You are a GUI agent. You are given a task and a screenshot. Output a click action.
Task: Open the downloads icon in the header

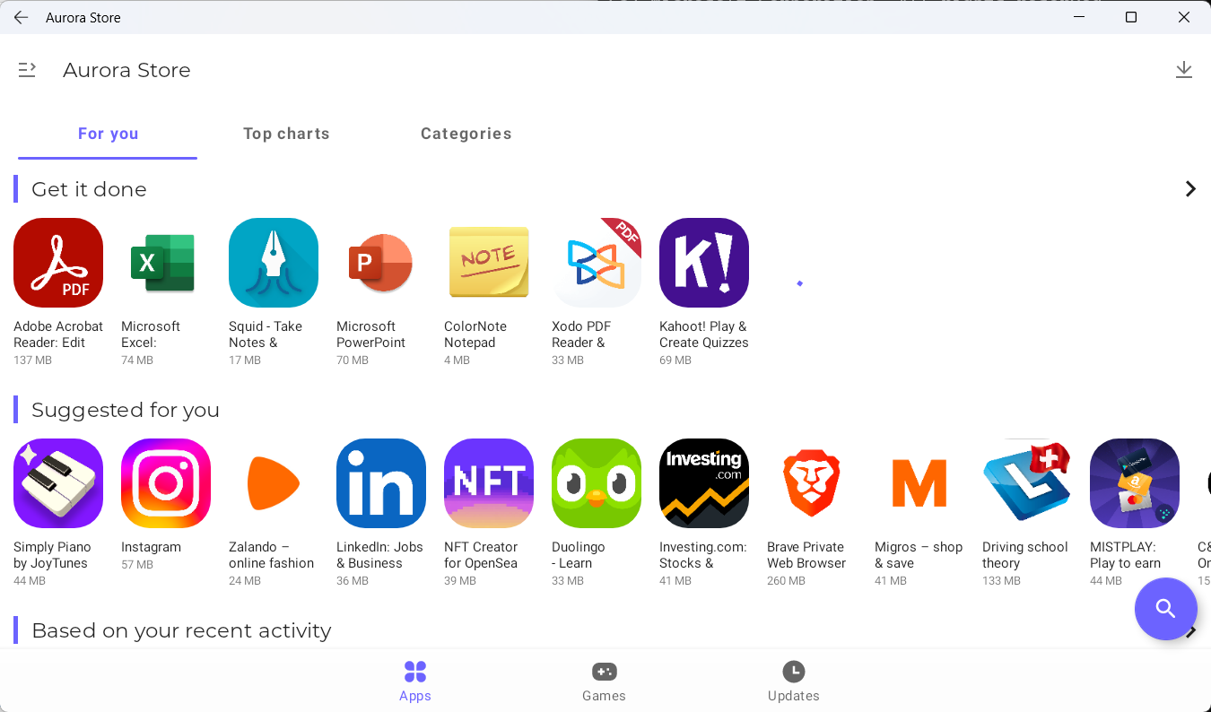(1184, 70)
